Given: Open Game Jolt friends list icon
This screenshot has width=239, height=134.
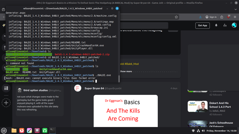Looking at the screenshot, I should click(225, 25).
